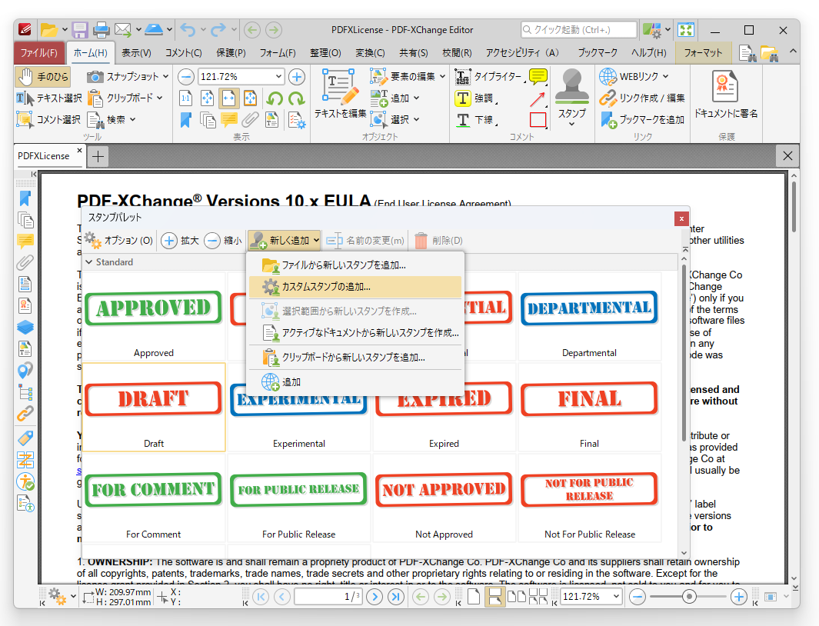819x626 pixels.
Task: Select the sticky note comment tool
Action: [538, 77]
